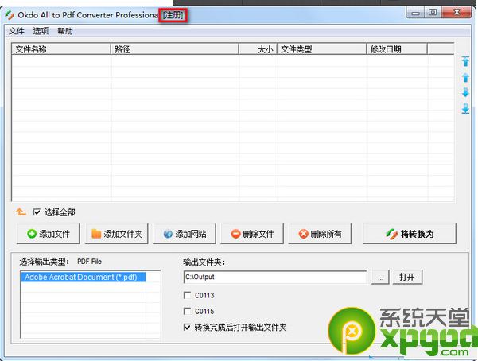Click the '...' browse output folder button
The width and height of the screenshot is (478, 361).
379,277
